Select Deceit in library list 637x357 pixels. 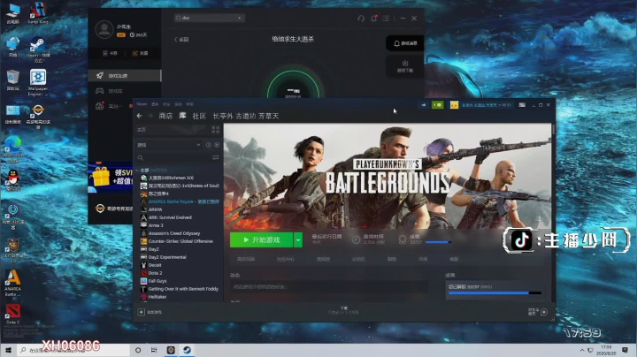click(151, 265)
